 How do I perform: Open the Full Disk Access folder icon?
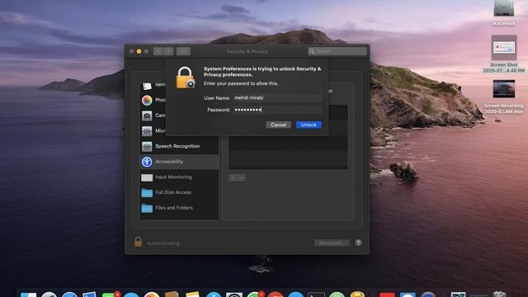coord(147,192)
